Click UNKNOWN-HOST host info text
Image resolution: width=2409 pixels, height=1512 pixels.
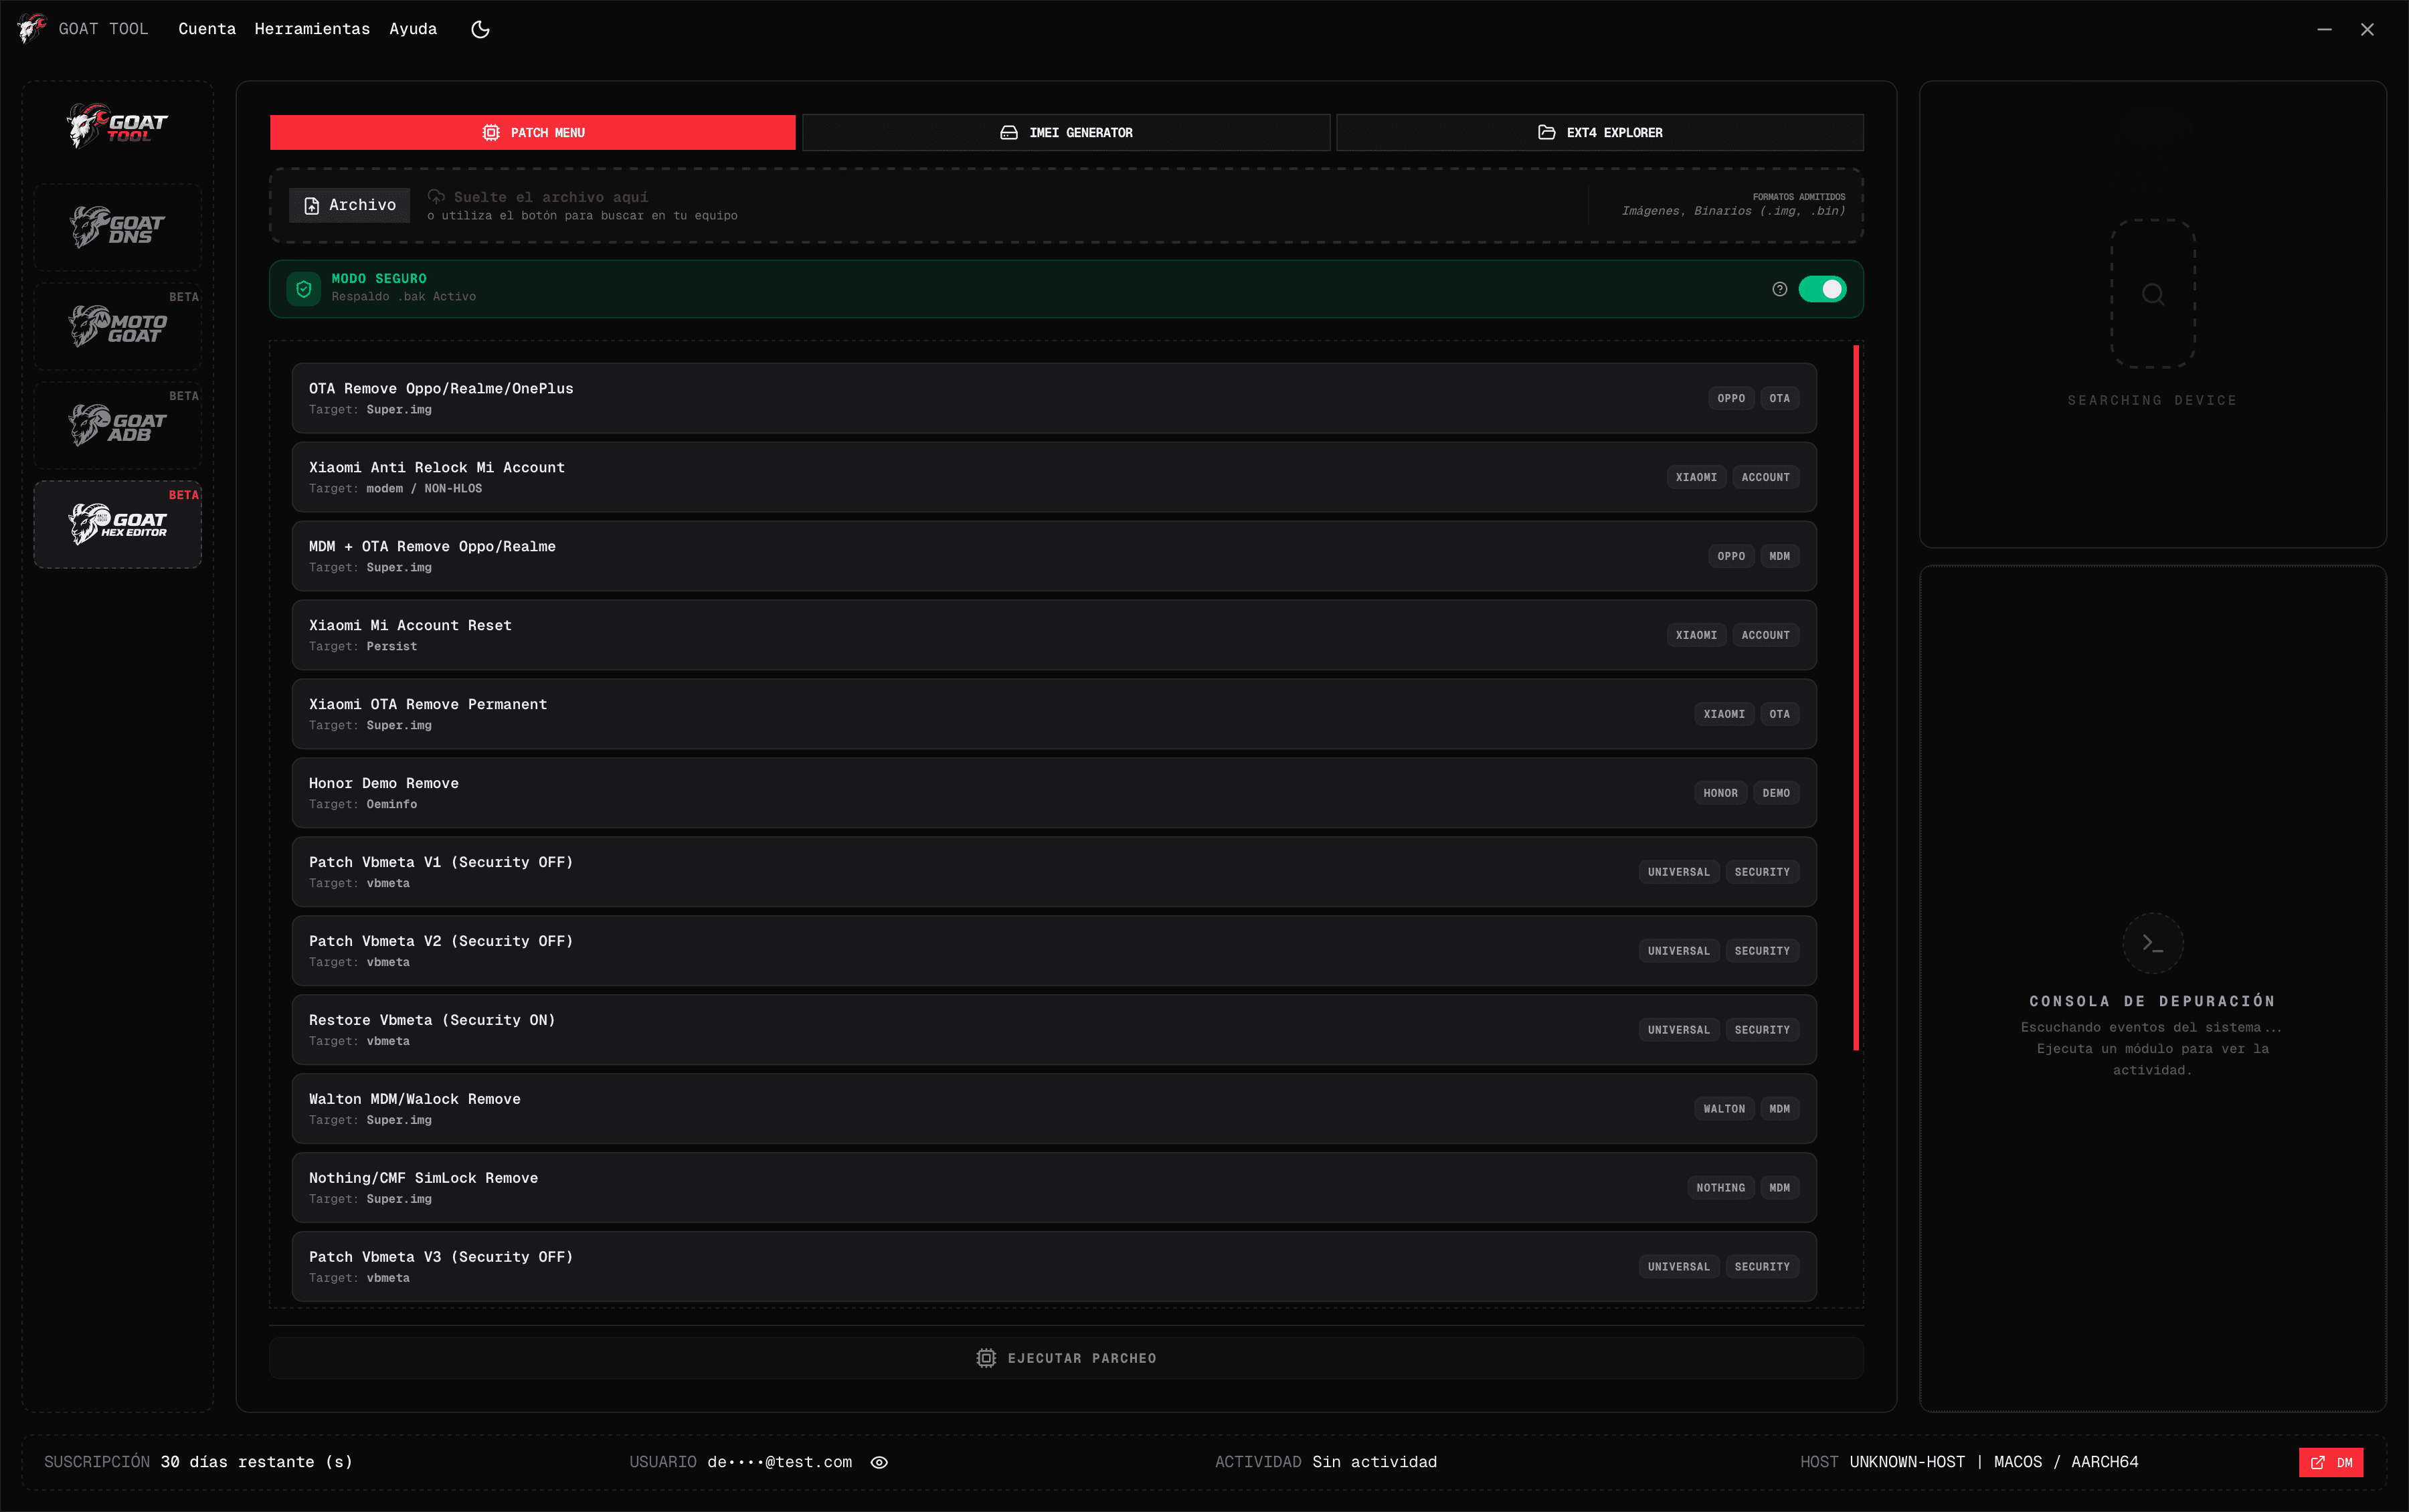click(x=1994, y=1462)
